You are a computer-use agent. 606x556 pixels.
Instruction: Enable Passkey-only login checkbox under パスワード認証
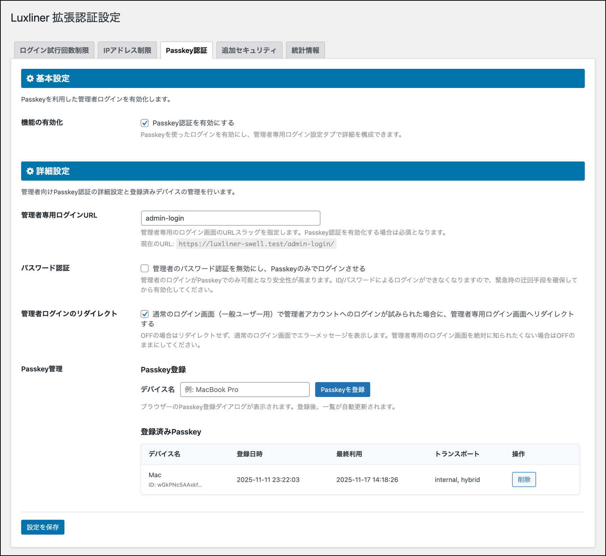[144, 268]
